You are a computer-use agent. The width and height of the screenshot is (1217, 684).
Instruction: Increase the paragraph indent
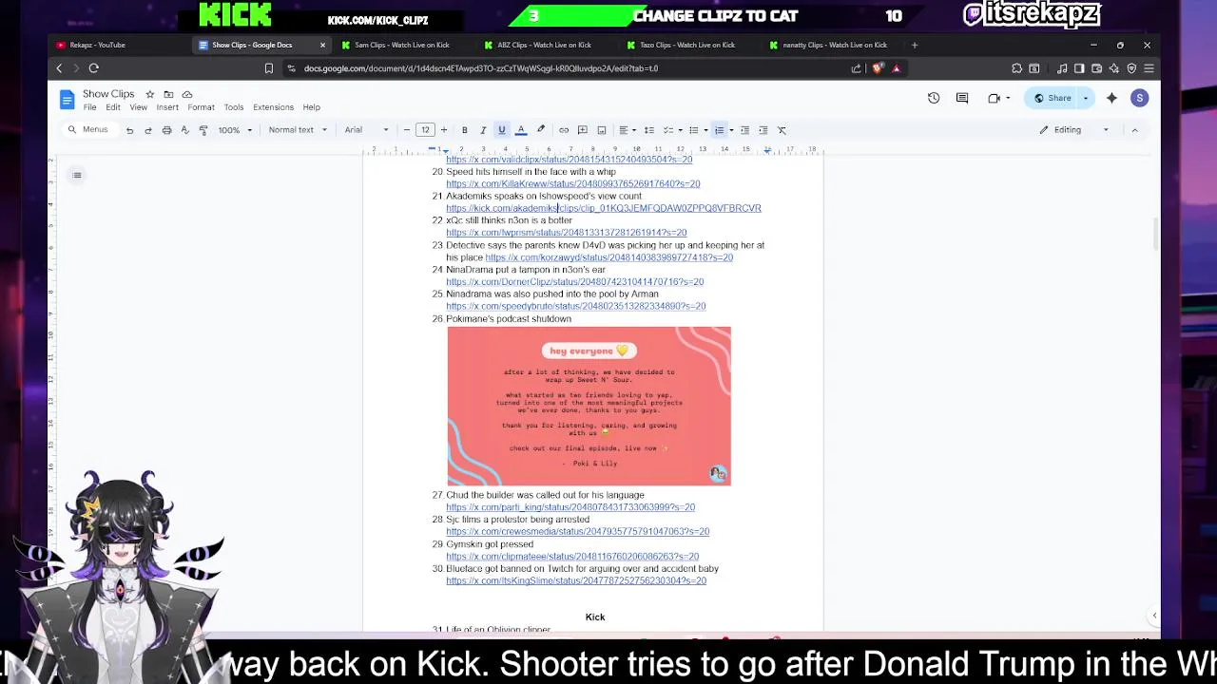coord(763,130)
